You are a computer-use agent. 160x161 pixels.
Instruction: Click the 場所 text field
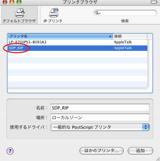pos(100,117)
